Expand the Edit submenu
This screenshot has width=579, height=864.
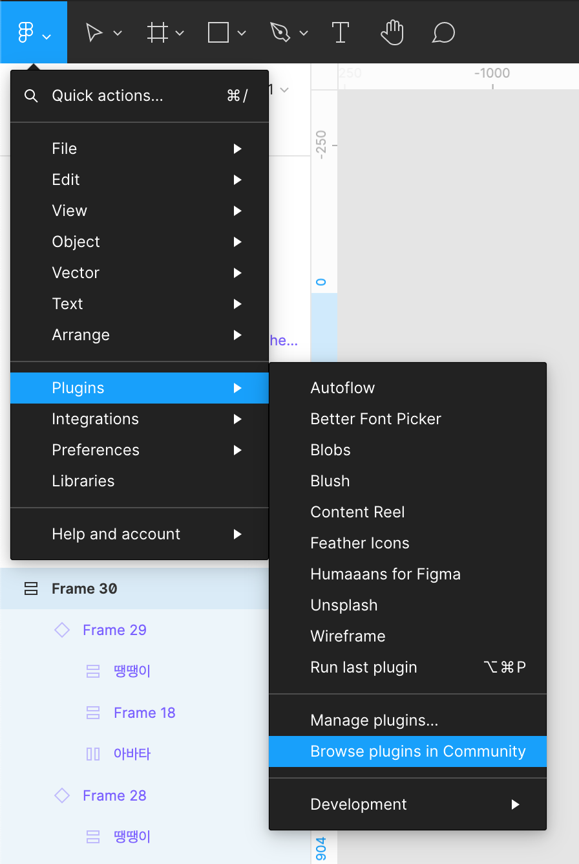point(140,180)
